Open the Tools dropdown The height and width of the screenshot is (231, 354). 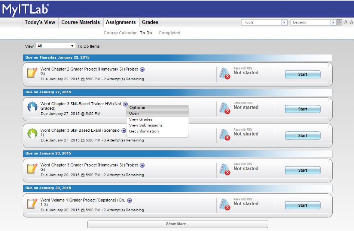[264, 22]
